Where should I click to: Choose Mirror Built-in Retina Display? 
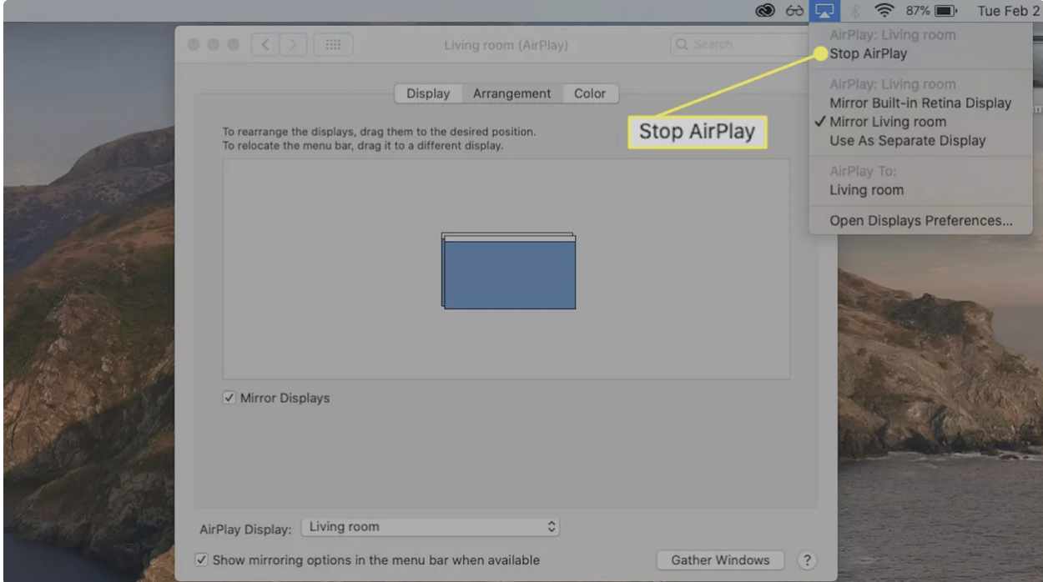tap(920, 103)
